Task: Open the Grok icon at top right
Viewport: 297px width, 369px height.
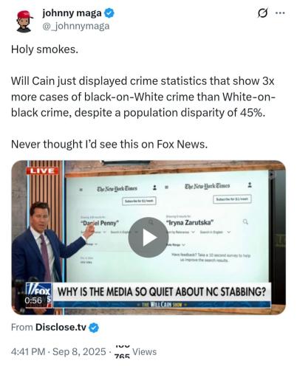Action: (262, 13)
